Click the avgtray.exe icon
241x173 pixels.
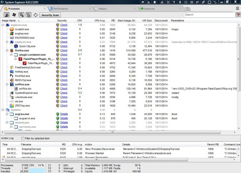12,33
